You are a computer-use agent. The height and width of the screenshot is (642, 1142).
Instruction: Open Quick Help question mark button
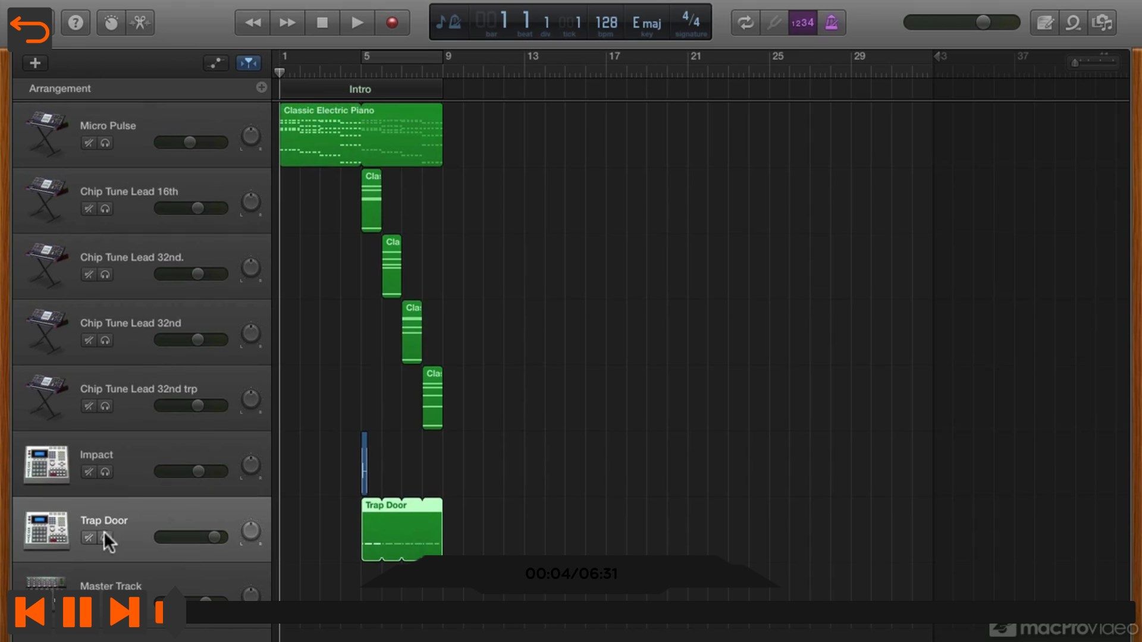[76, 23]
